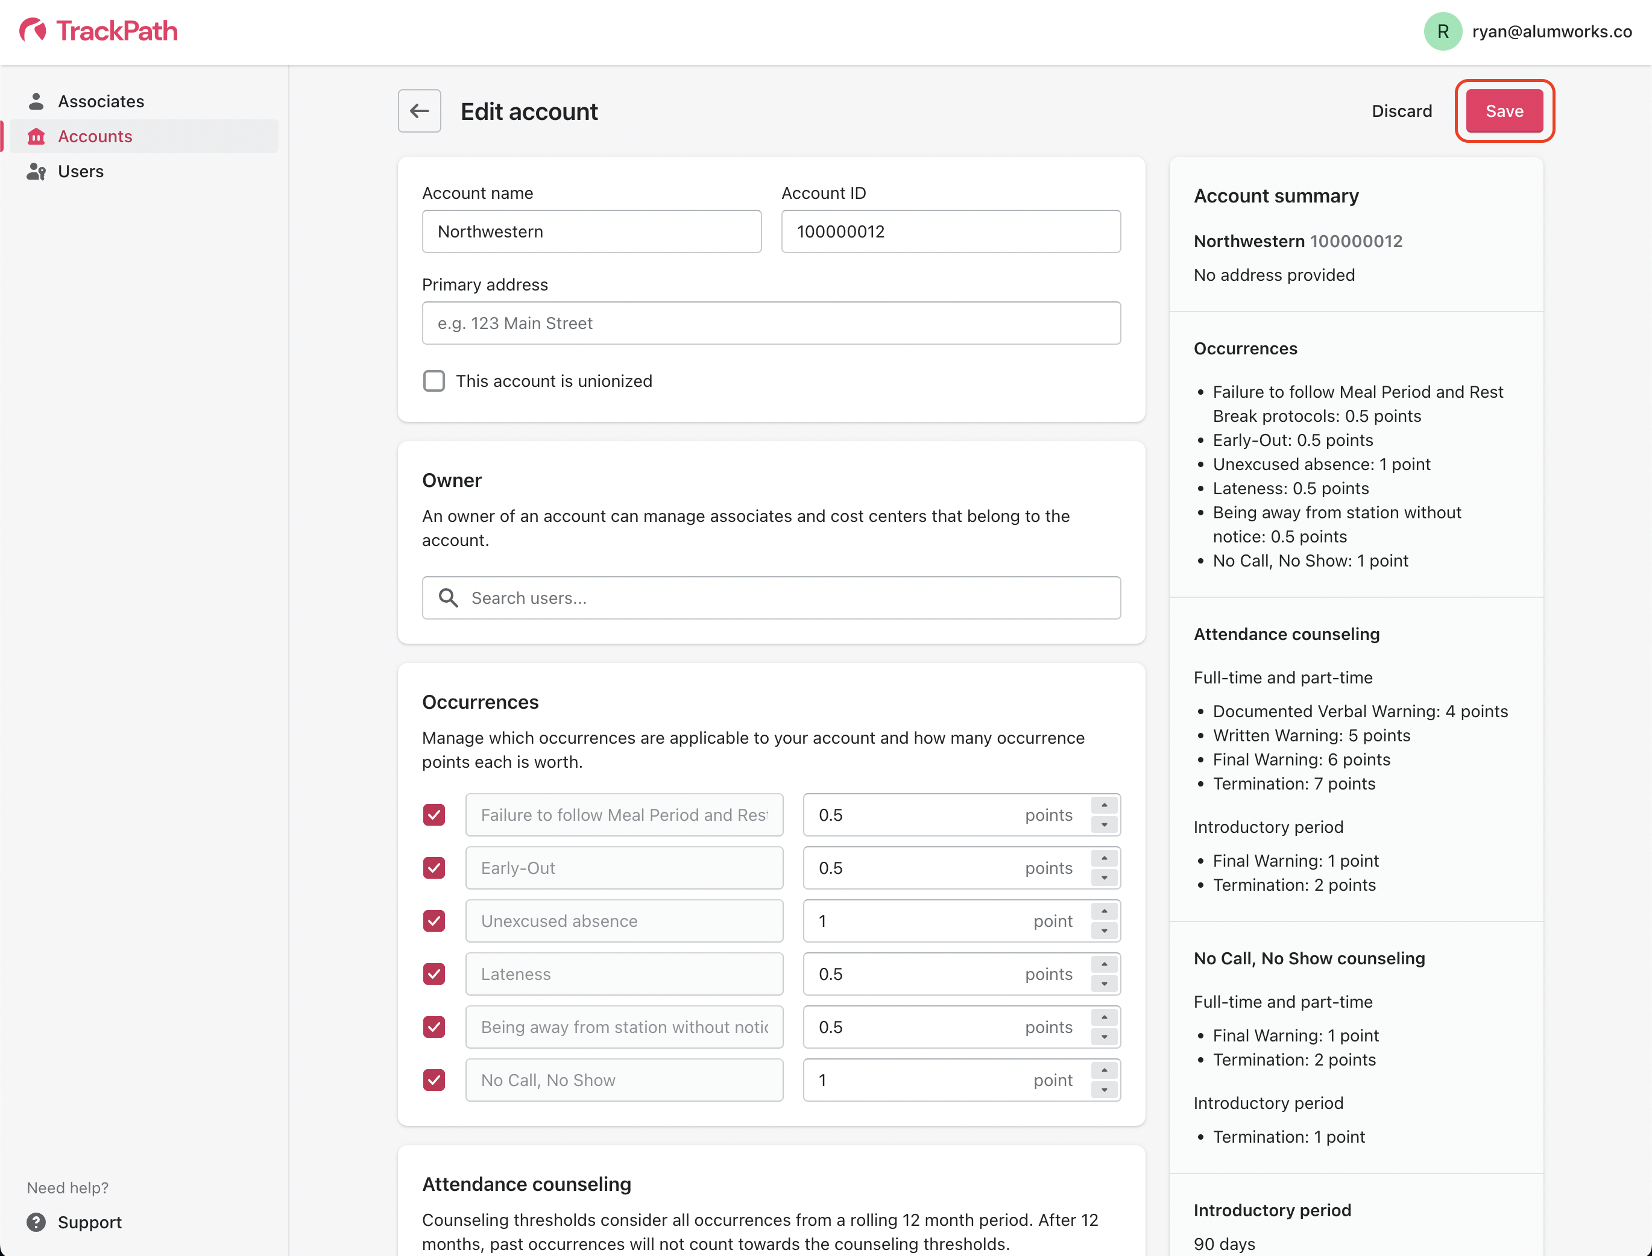The width and height of the screenshot is (1652, 1256).
Task: Increment Early-Out points stepper up
Action: 1104,858
